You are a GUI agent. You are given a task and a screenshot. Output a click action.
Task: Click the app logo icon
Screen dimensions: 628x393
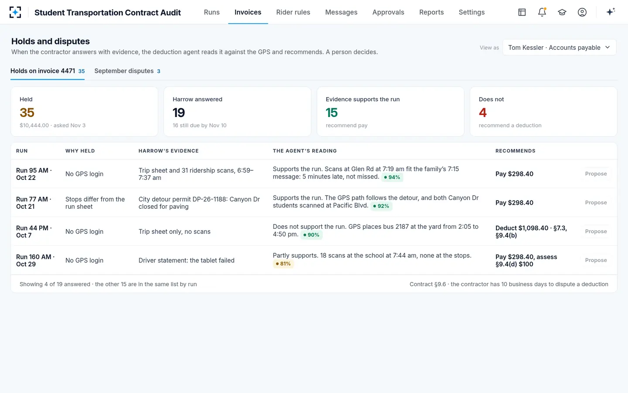pyautogui.click(x=15, y=12)
